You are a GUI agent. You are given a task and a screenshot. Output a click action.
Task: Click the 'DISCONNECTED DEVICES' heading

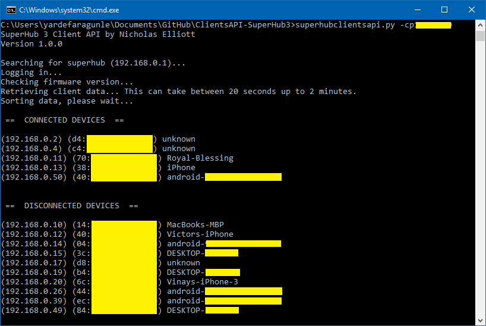click(x=72, y=206)
